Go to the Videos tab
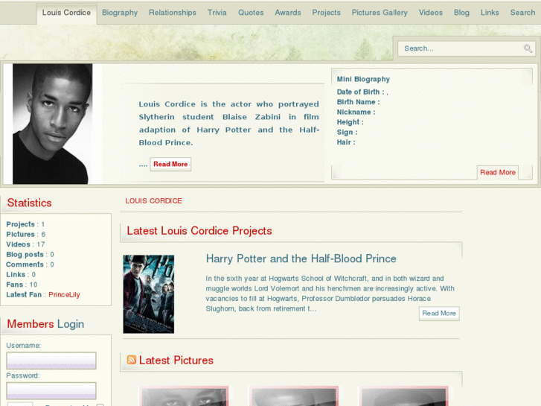541x406 pixels. pos(431,13)
